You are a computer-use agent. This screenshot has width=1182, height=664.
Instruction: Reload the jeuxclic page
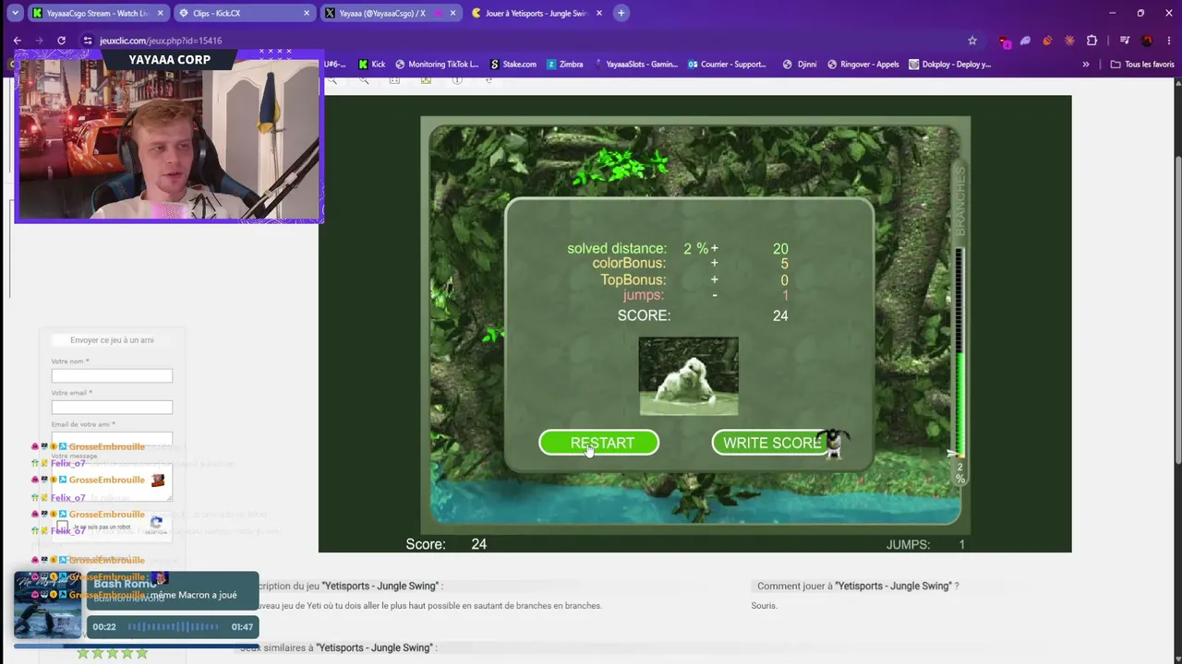coord(61,41)
